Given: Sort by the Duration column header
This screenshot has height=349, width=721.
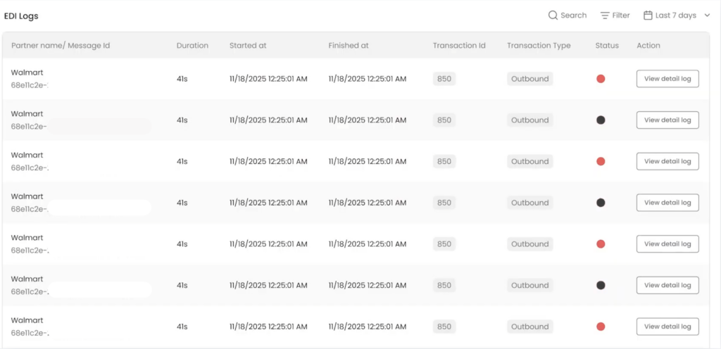Looking at the screenshot, I should (x=192, y=46).
